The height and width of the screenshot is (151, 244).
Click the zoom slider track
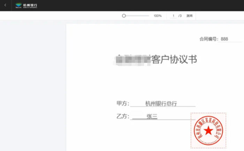pos(136,16)
